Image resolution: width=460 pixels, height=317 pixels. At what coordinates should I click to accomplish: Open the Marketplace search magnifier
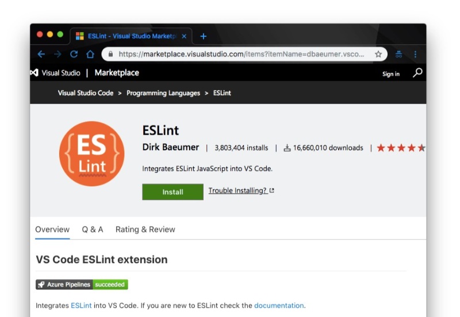pos(417,73)
